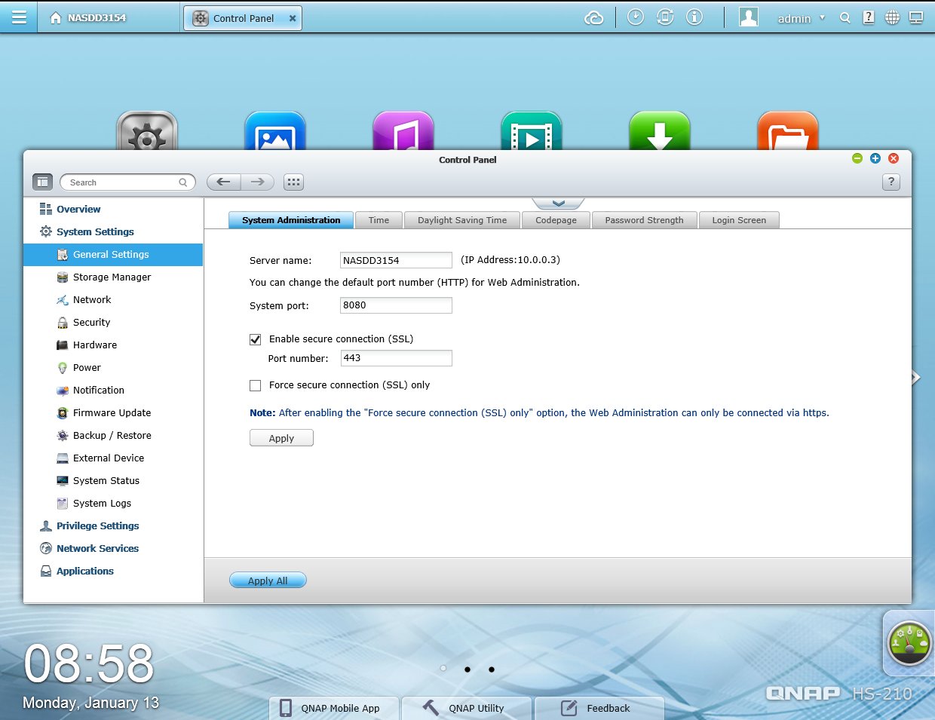The height and width of the screenshot is (720, 935).
Task: Open the external devices icon in top bar
Action: click(x=665, y=17)
